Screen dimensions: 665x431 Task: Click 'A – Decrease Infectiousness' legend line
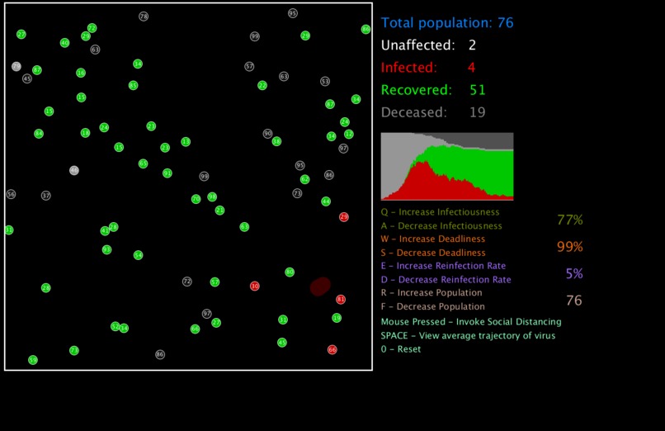coord(441,226)
